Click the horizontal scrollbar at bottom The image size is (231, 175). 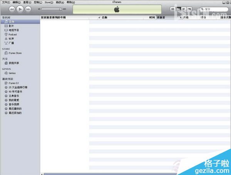[x=110, y=174]
